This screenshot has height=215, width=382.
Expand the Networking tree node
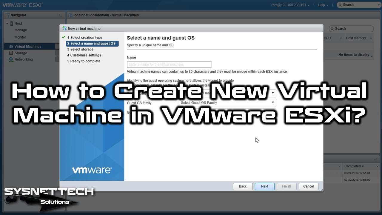click(x=7, y=59)
